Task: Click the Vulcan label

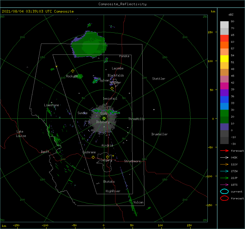Action: click(x=139, y=202)
